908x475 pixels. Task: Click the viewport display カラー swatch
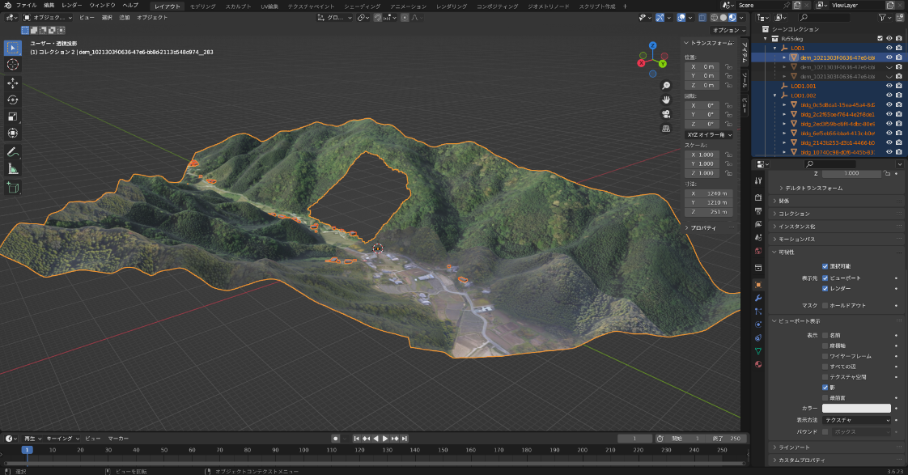(x=856, y=409)
